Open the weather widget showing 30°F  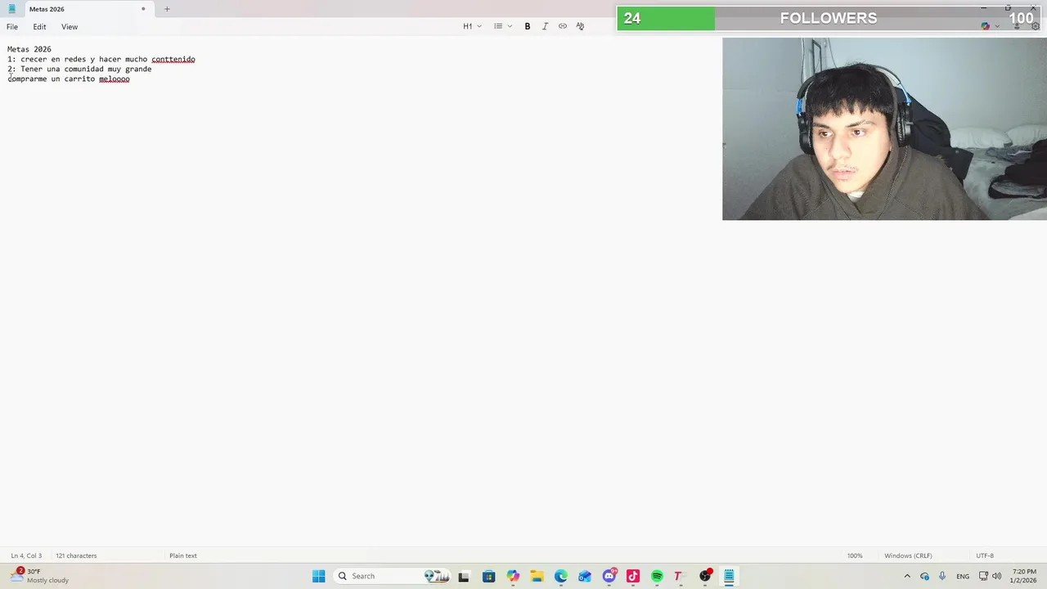pyautogui.click(x=39, y=576)
